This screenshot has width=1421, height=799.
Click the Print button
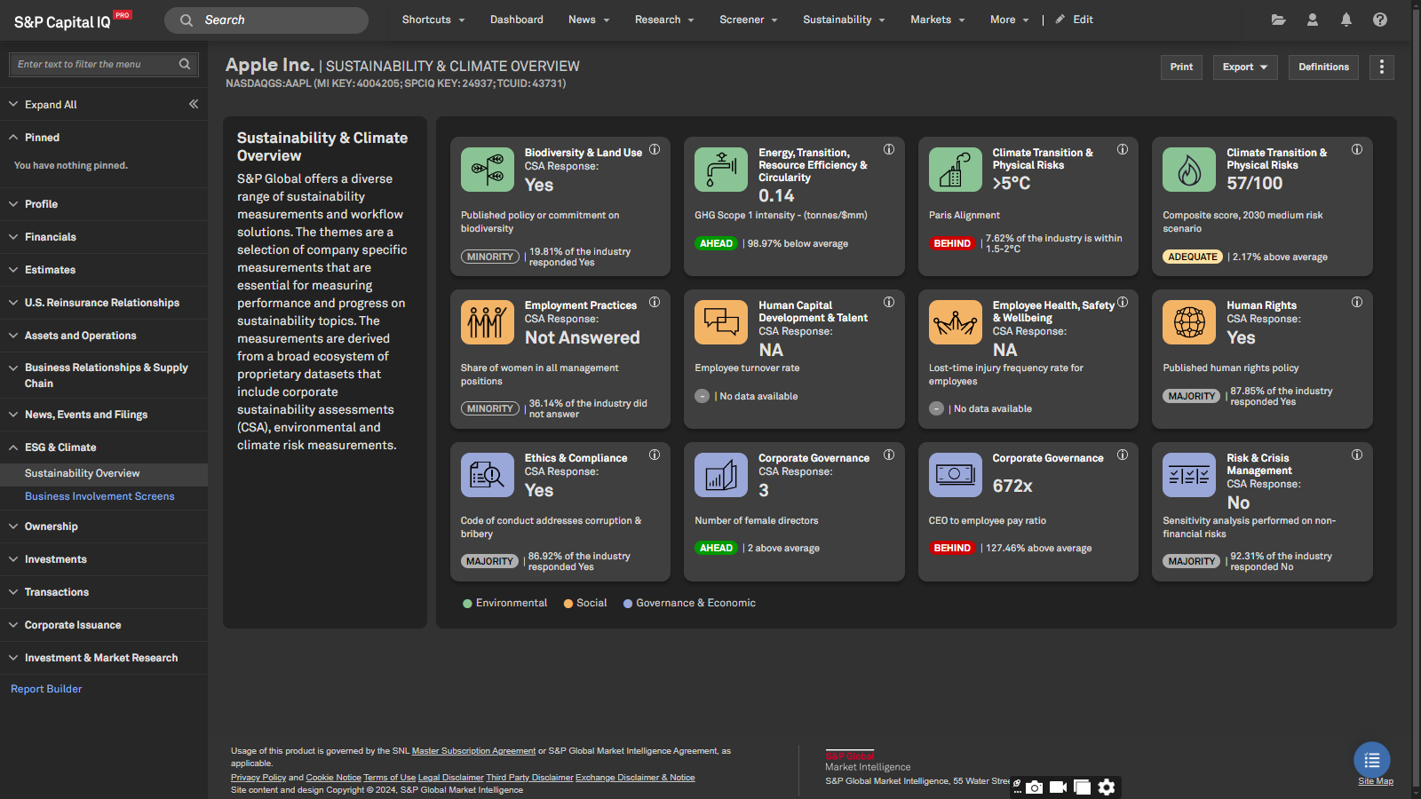1180,67
